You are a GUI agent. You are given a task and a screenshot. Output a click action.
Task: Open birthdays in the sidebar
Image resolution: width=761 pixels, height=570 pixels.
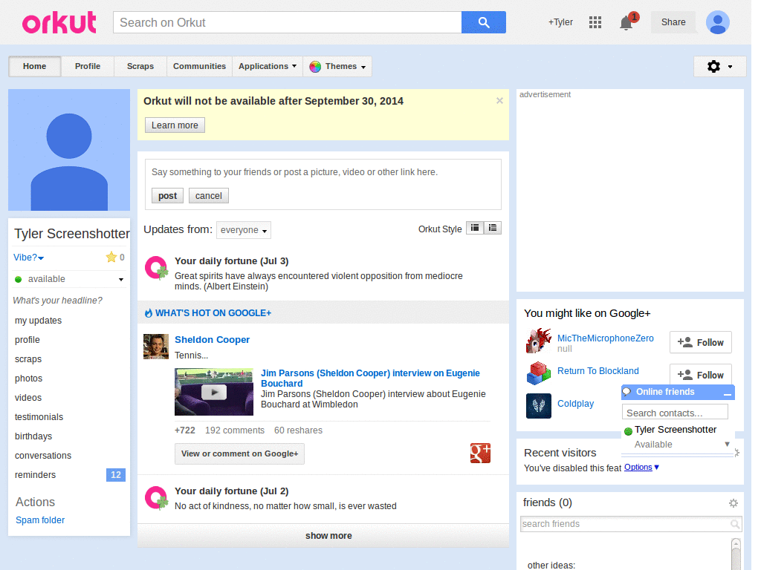[33, 436]
